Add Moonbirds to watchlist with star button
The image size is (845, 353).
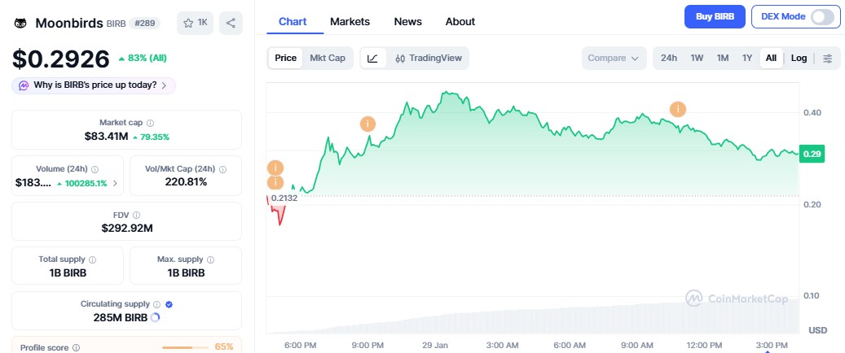click(196, 23)
